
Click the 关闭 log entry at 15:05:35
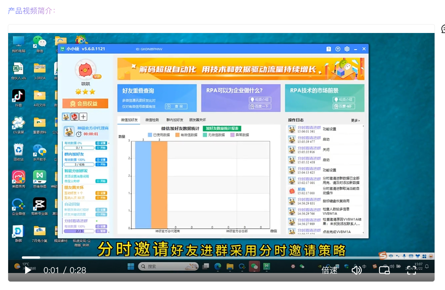click(325, 150)
